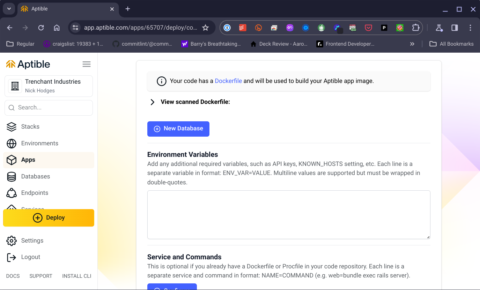Expand View scanned Dockerfile section
The image size is (480, 290).
tap(190, 102)
